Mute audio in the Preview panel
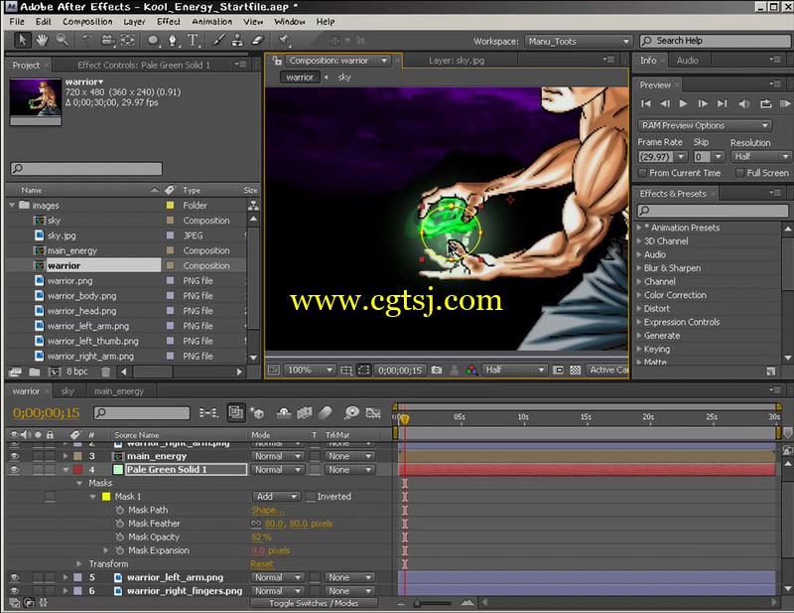The height and width of the screenshot is (613, 794). tap(743, 104)
